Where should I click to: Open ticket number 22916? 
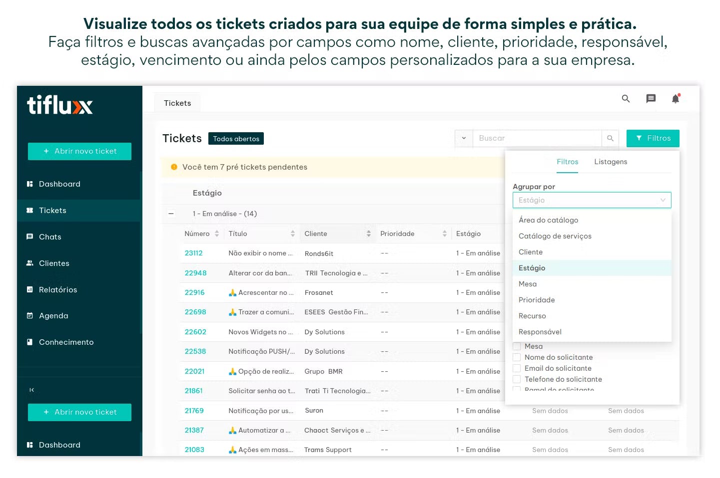coord(194,292)
